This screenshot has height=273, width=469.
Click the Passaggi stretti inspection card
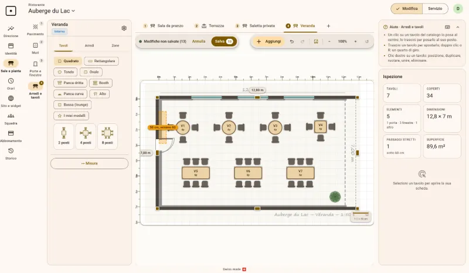(x=402, y=146)
